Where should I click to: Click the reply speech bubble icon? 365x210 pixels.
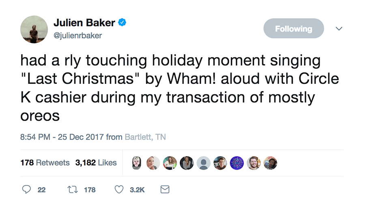coord(27,189)
